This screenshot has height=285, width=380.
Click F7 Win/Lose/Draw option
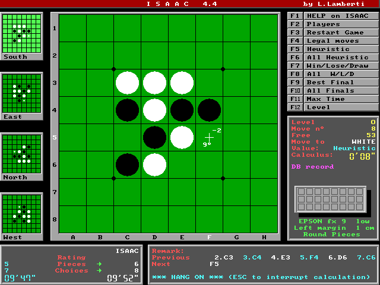tap(332, 65)
